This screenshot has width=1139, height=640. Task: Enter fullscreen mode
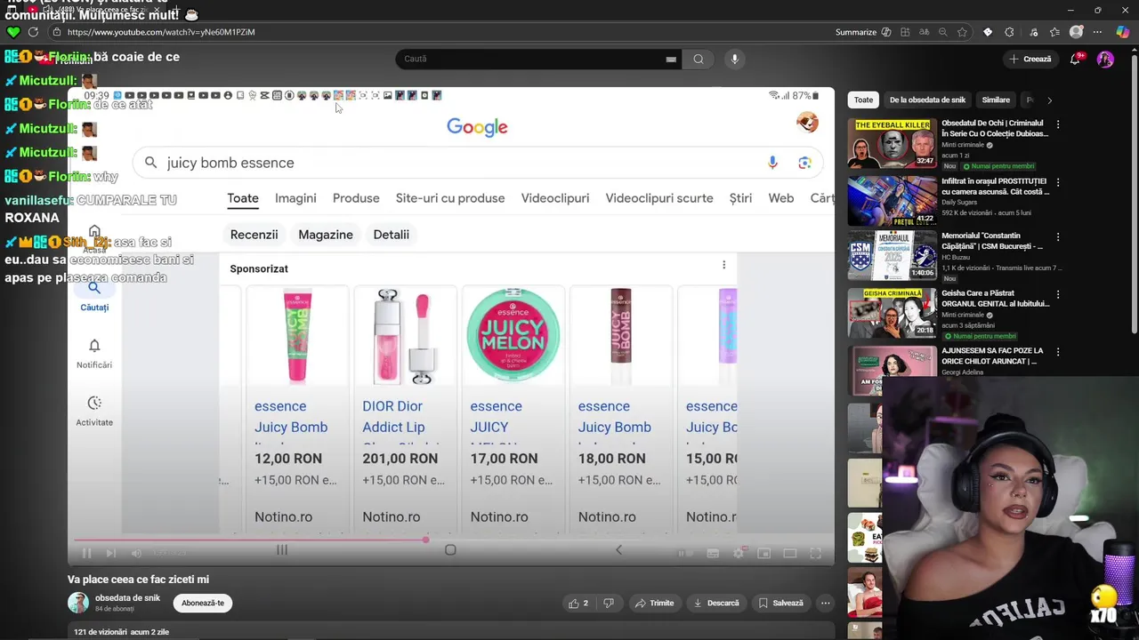(815, 553)
